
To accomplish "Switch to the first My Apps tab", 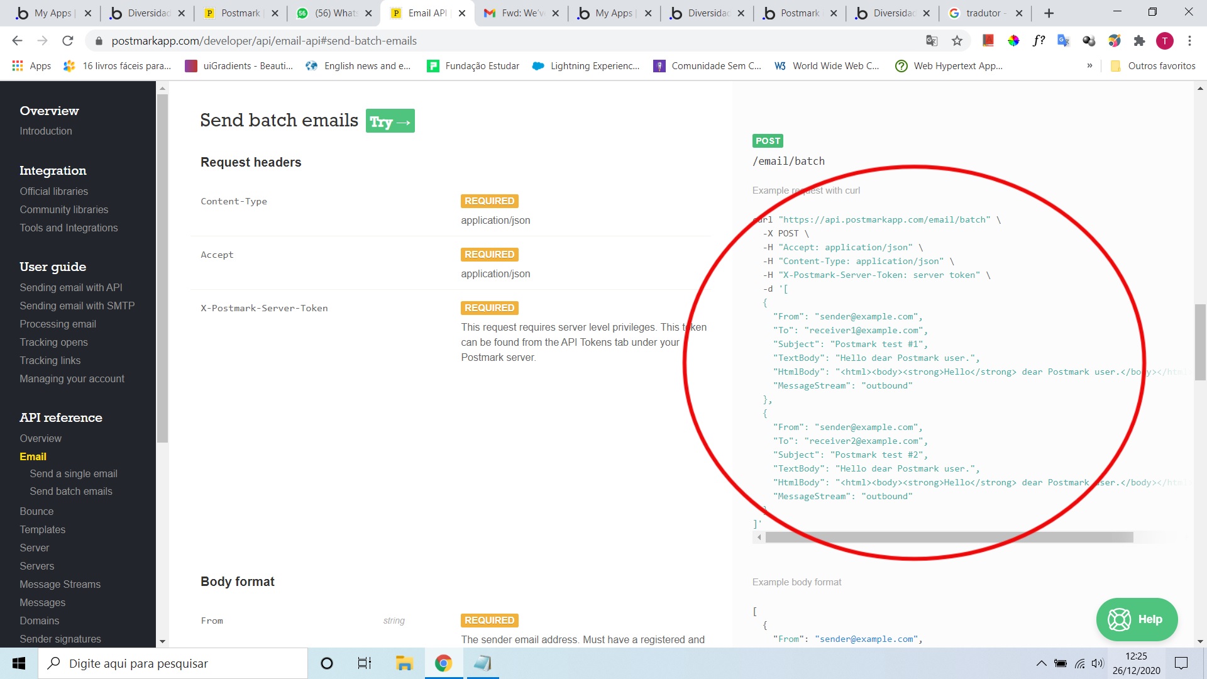I will 54,13.
